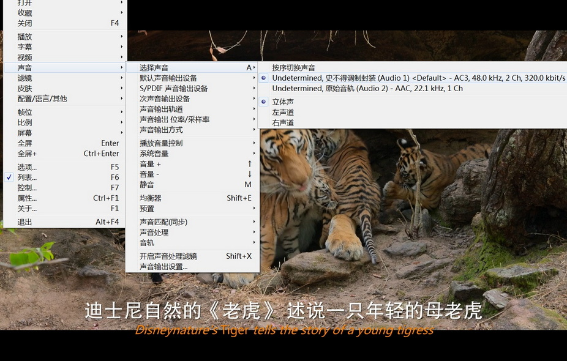
Task: Toggle the 列表 playlist checkmark item
Action: [28, 177]
